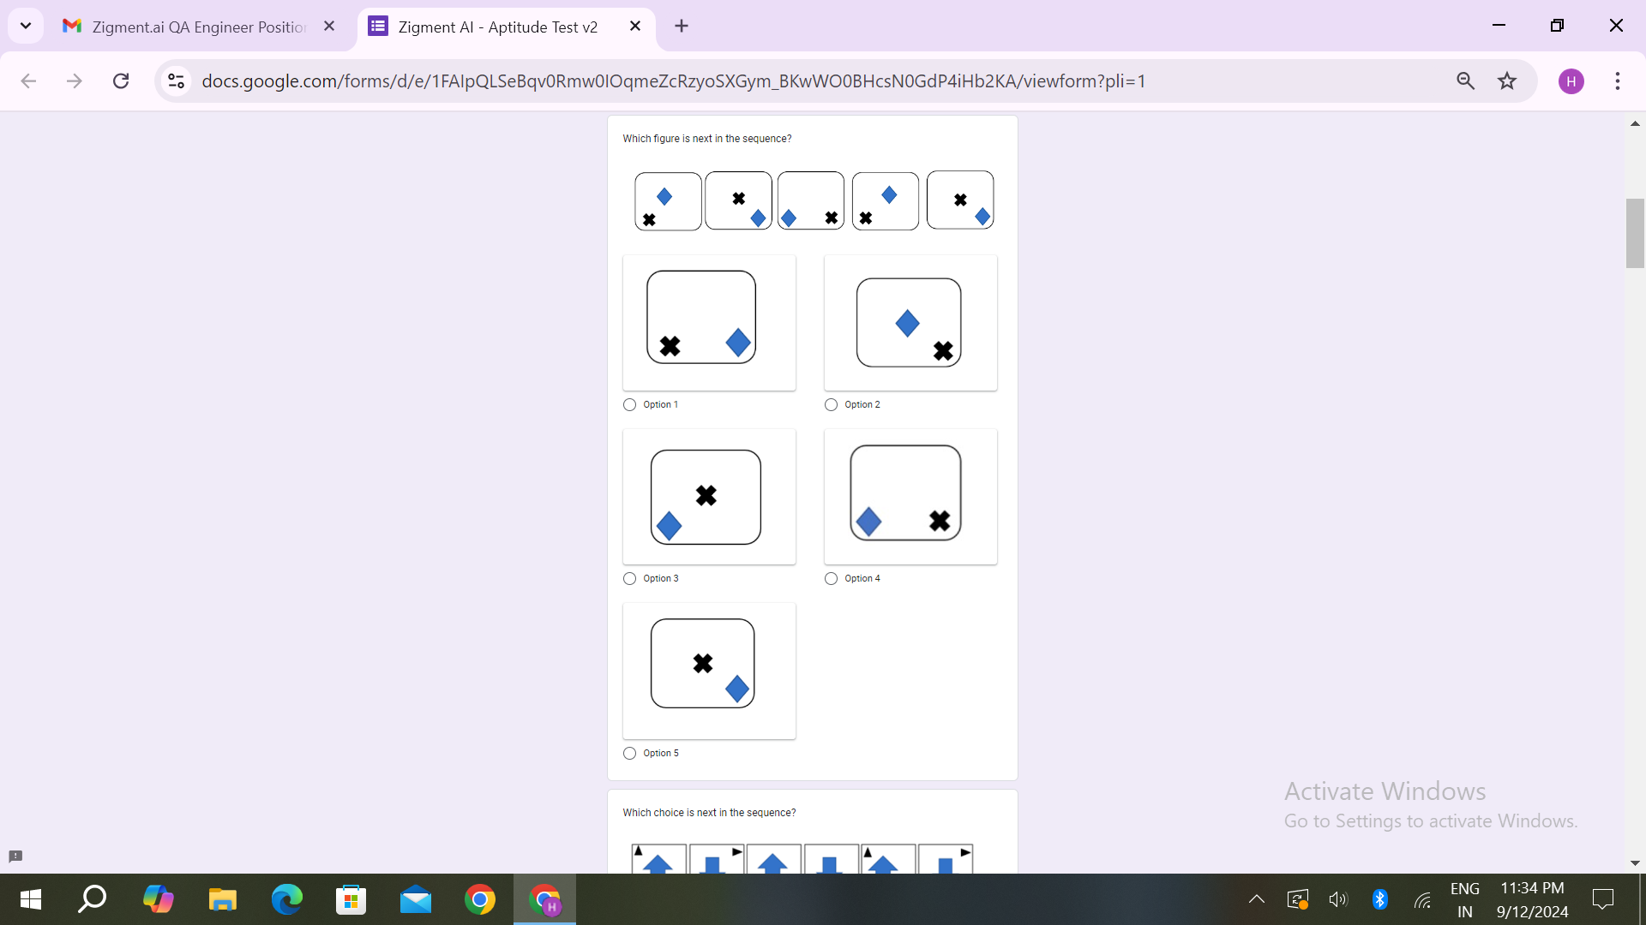
Task: Click the browser reload icon
Action: [x=121, y=81]
